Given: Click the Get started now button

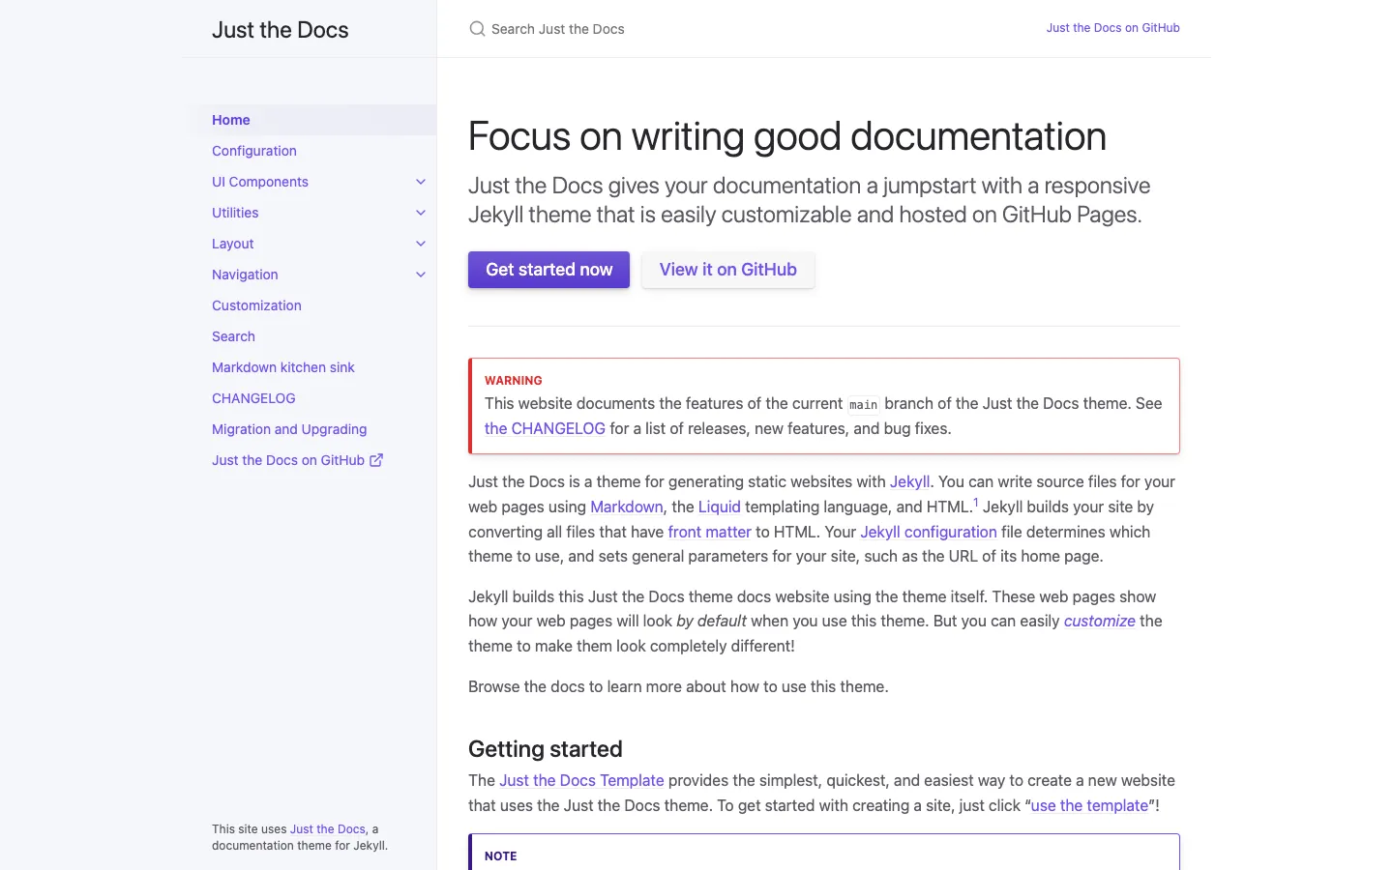Looking at the screenshot, I should (x=548, y=270).
